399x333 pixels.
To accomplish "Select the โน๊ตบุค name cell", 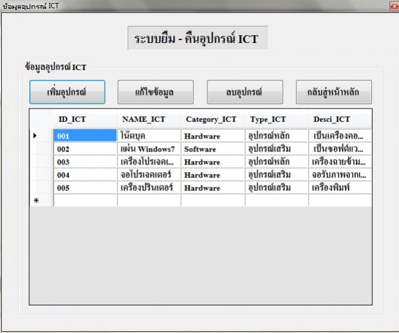I will tap(149, 136).
